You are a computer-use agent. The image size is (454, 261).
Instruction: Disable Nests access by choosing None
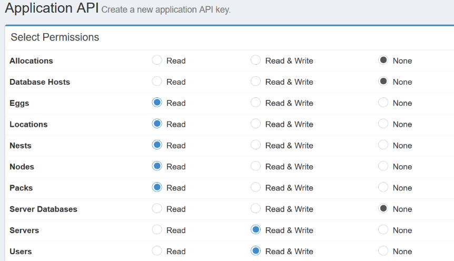pos(383,145)
